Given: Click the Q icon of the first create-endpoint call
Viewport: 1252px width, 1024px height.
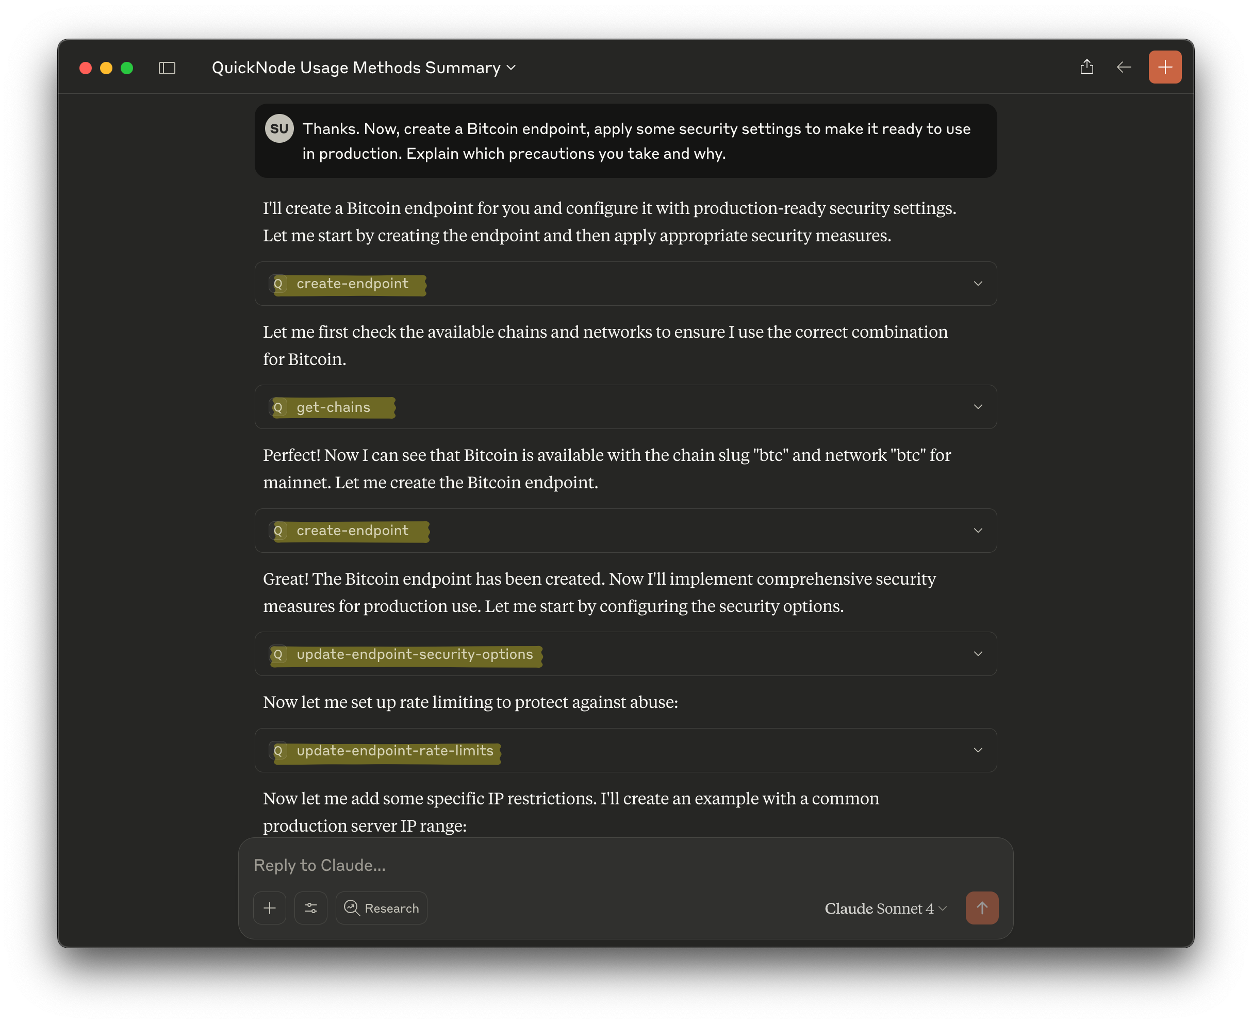Looking at the screenshot, I should (x=278, y=284).
